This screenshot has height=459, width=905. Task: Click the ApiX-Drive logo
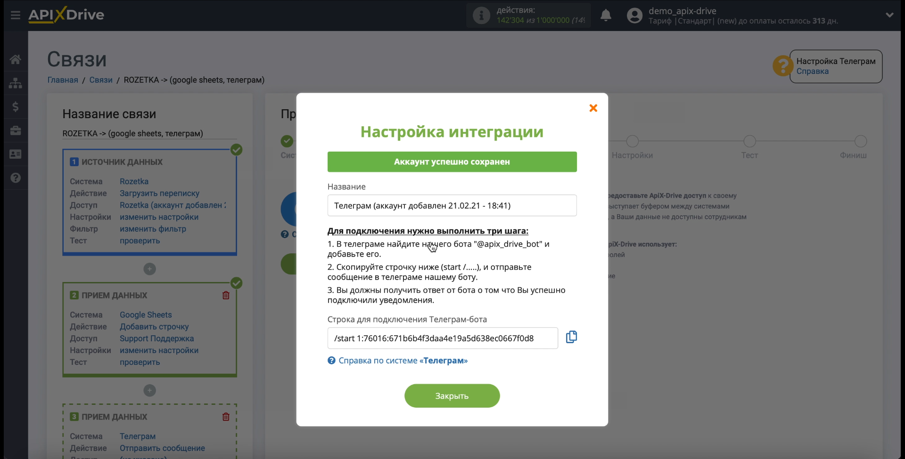click(66, 15)
